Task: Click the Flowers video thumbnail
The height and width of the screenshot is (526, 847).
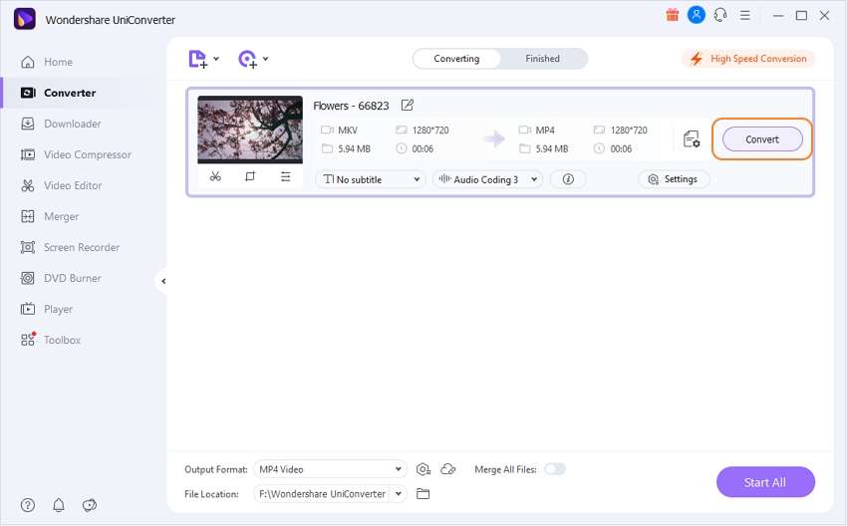Action: click(250, 130)
